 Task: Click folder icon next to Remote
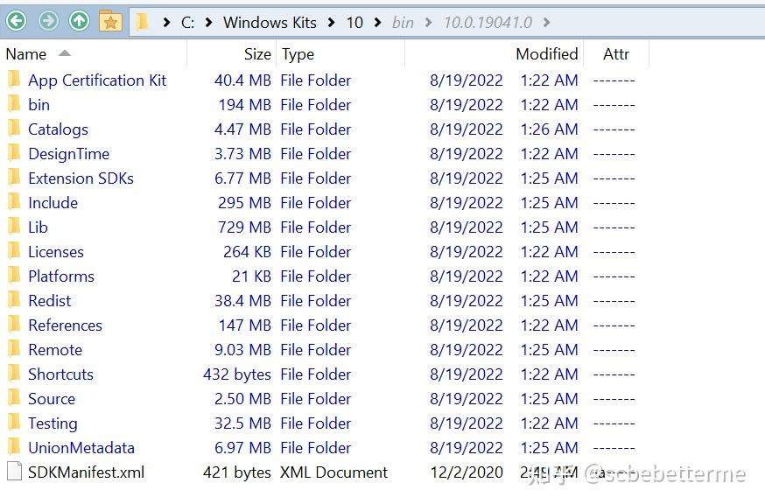pyautogui.click(x=14, y=349)
